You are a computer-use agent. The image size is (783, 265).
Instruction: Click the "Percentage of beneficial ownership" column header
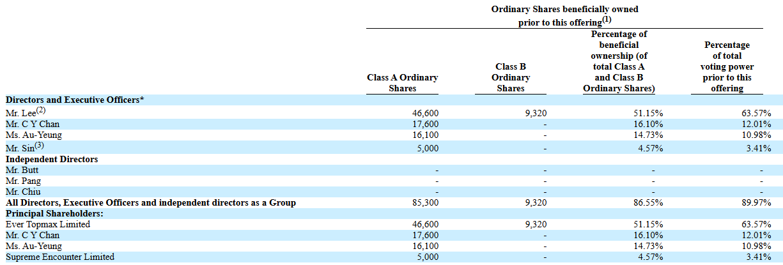(x=618, y=61)
